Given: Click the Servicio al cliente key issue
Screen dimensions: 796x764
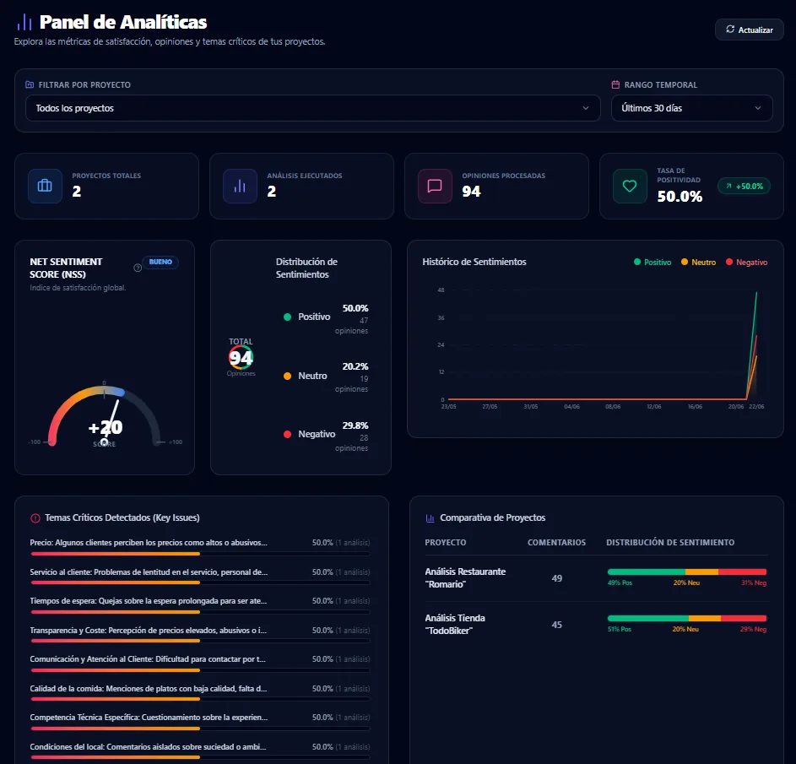Looking at the screenshot, I should coord(149,572).
